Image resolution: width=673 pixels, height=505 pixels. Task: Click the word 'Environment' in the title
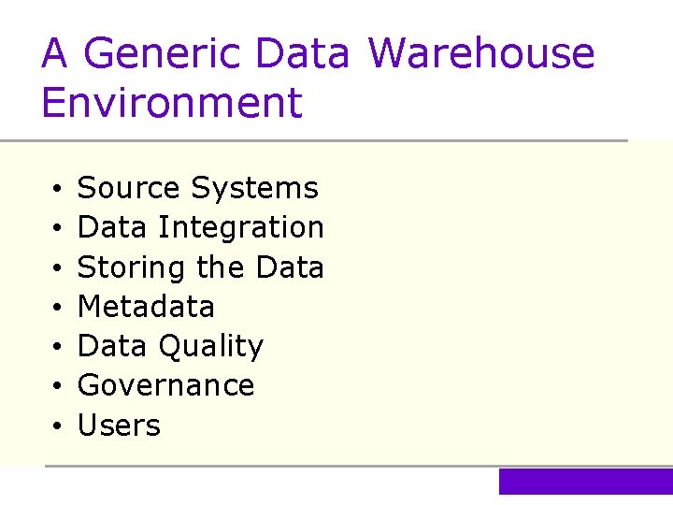172,102
